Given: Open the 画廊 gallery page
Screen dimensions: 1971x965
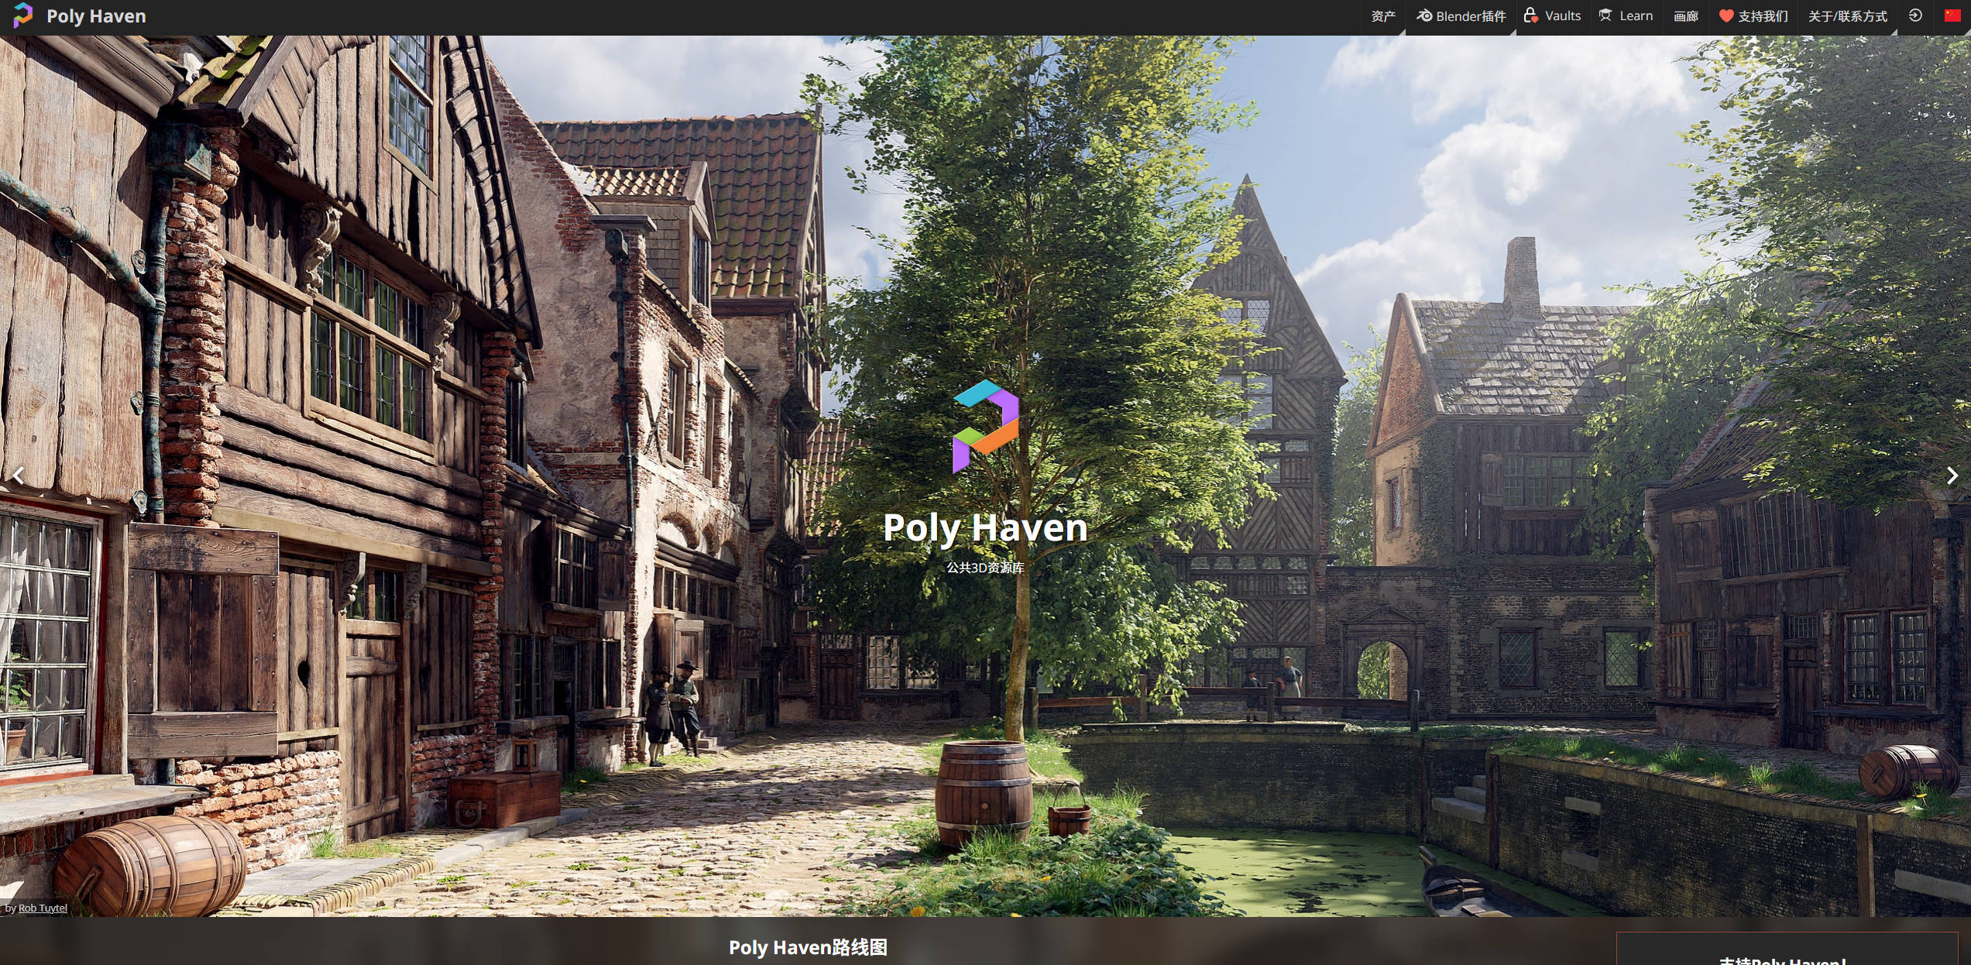Looking at the screenshot, I should (x=1685, y=16).
